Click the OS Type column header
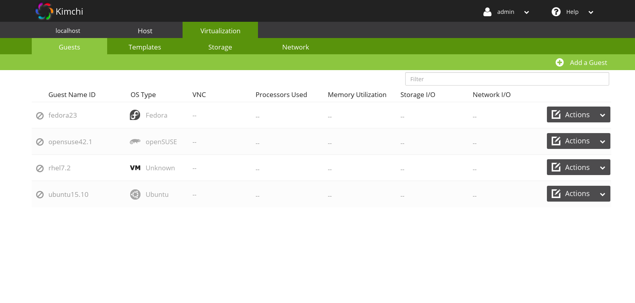Viewport: 635px width, 303px height. click(x=143, y=95)
